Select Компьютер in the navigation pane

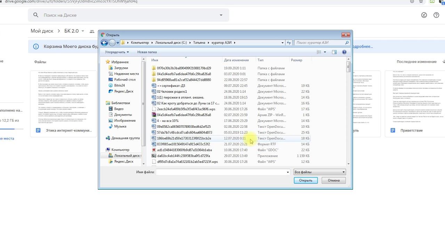tap(120, 150)
